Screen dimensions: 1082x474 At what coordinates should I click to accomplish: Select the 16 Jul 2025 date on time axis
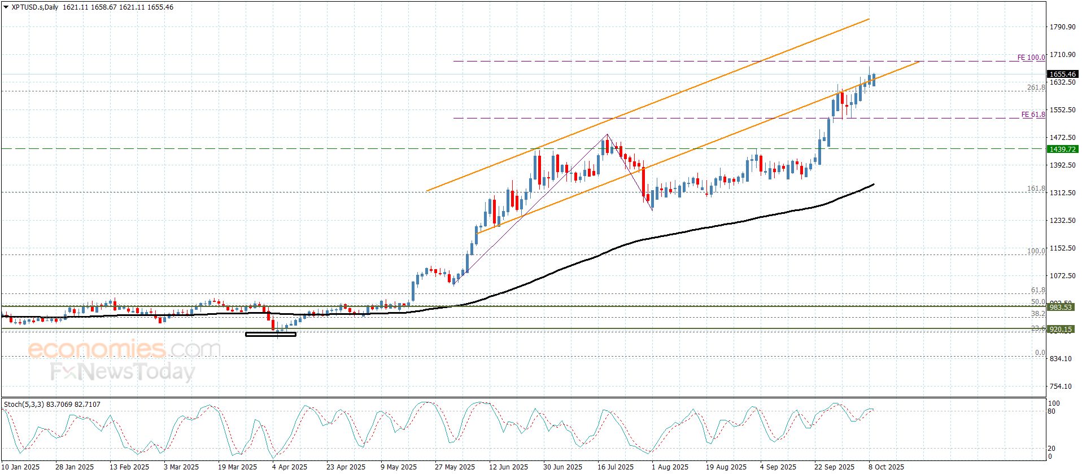(x=616, y=467)
